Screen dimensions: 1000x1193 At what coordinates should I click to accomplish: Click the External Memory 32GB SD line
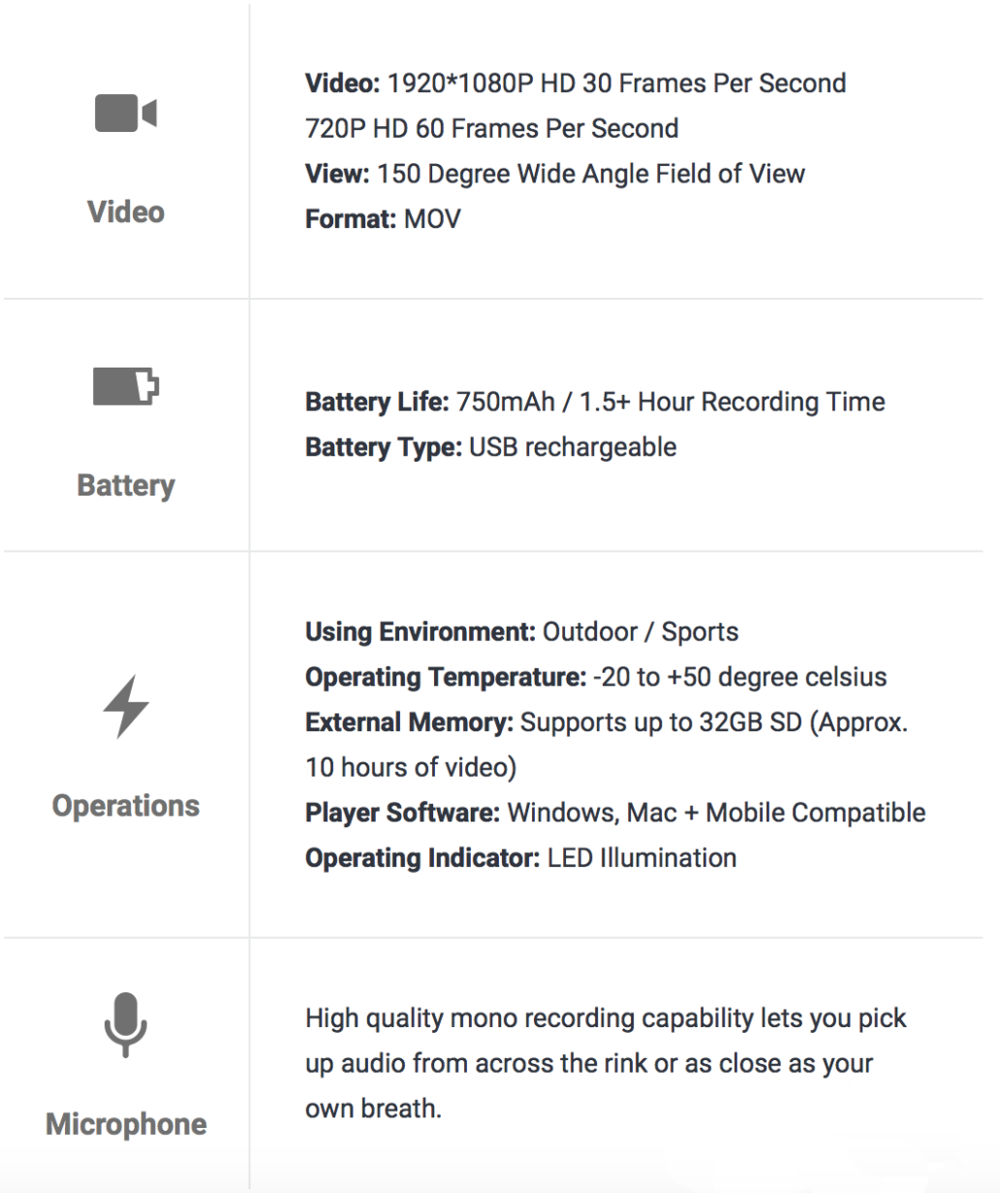pyautogui.click(x=607, y=723)
